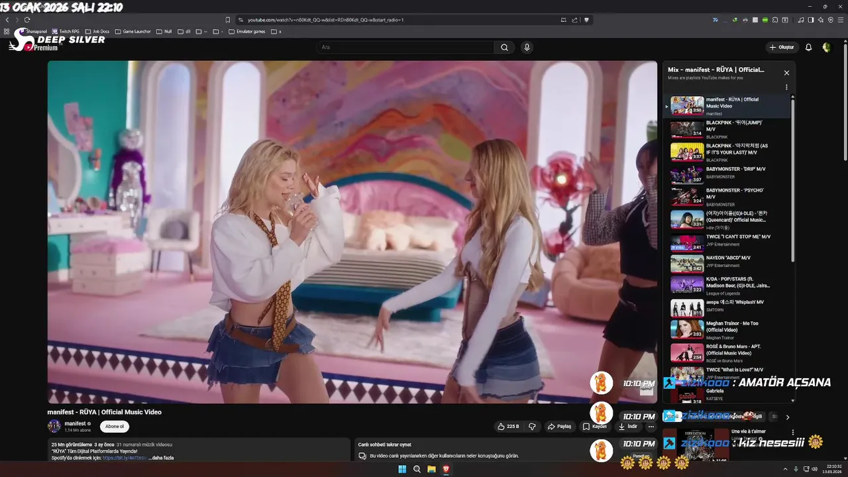Open the YouTube account avatar menu
The image size is (848, 477).
click(x=826, y=47)
